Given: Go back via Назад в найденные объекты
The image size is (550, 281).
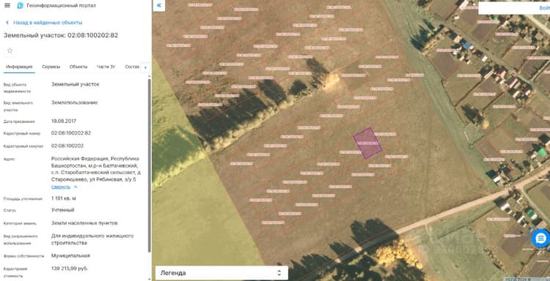Looking at the screenshot, I should click(48, 23).
